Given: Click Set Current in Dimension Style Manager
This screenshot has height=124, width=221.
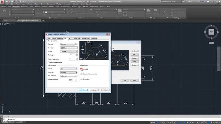Looking at the screenshot, I should tap(135, 51).
